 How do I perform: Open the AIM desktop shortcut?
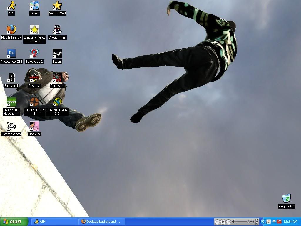tap(11, 6)
